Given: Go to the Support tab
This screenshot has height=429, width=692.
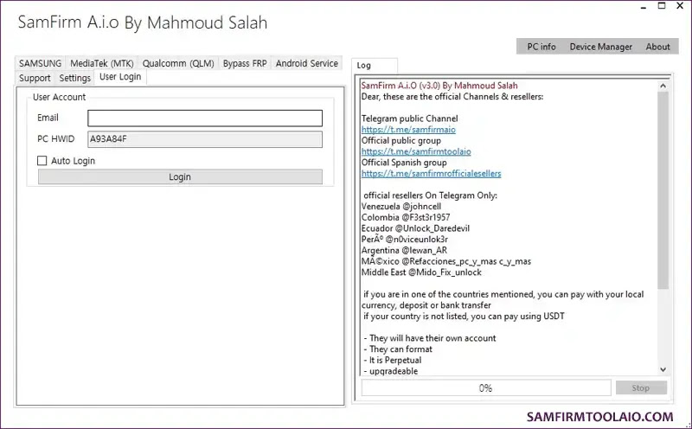Looking at the screenshot, I should pyautogui.click(x=35, y=78).
